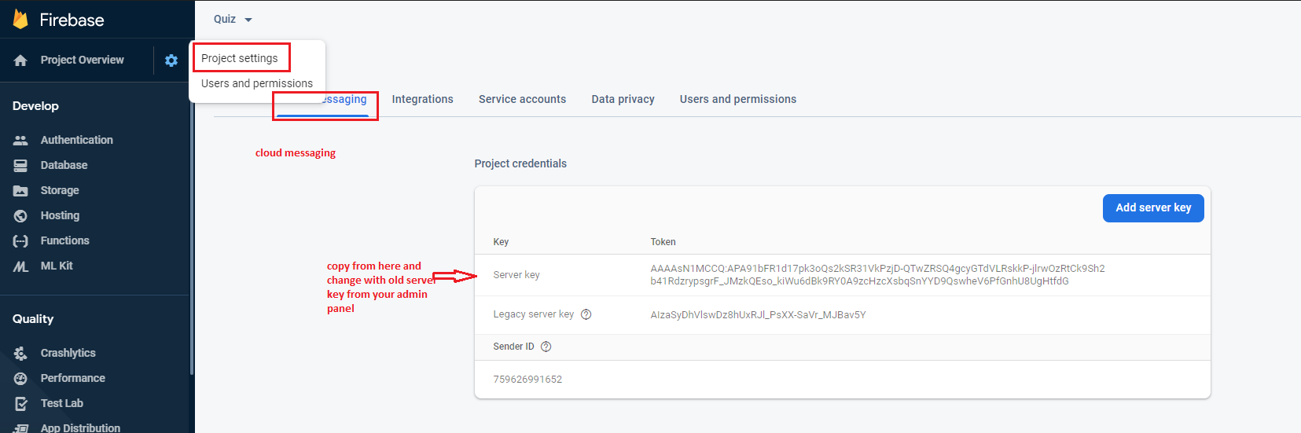1301x433 pixels.
Task: Open the Integrations tab
Action: [x=423, y=99]
